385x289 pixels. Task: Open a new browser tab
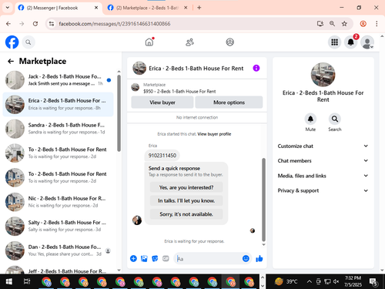point(199,8)
